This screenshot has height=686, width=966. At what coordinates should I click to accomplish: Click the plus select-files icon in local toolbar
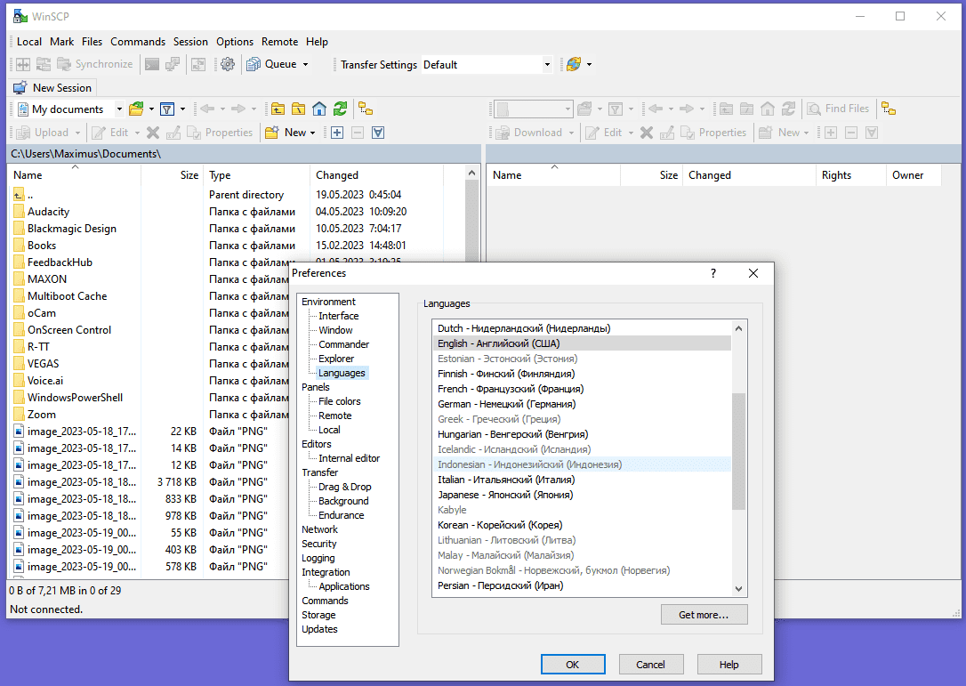[337, 133]
